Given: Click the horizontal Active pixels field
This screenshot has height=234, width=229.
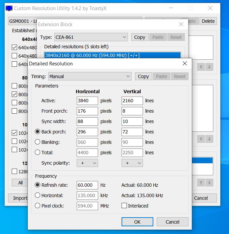Looking at the screenshot, I should (87, 101).
